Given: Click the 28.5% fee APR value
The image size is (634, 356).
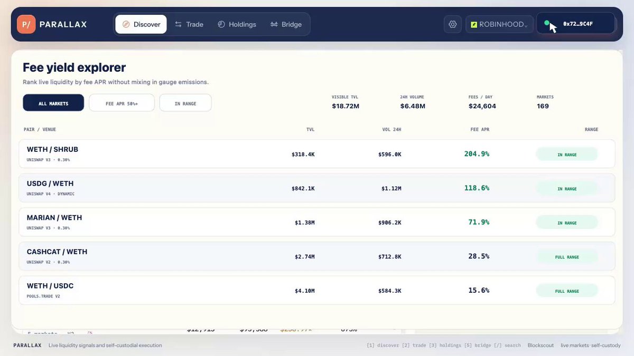Looking at the screenshot, I should tap(479, 256).
